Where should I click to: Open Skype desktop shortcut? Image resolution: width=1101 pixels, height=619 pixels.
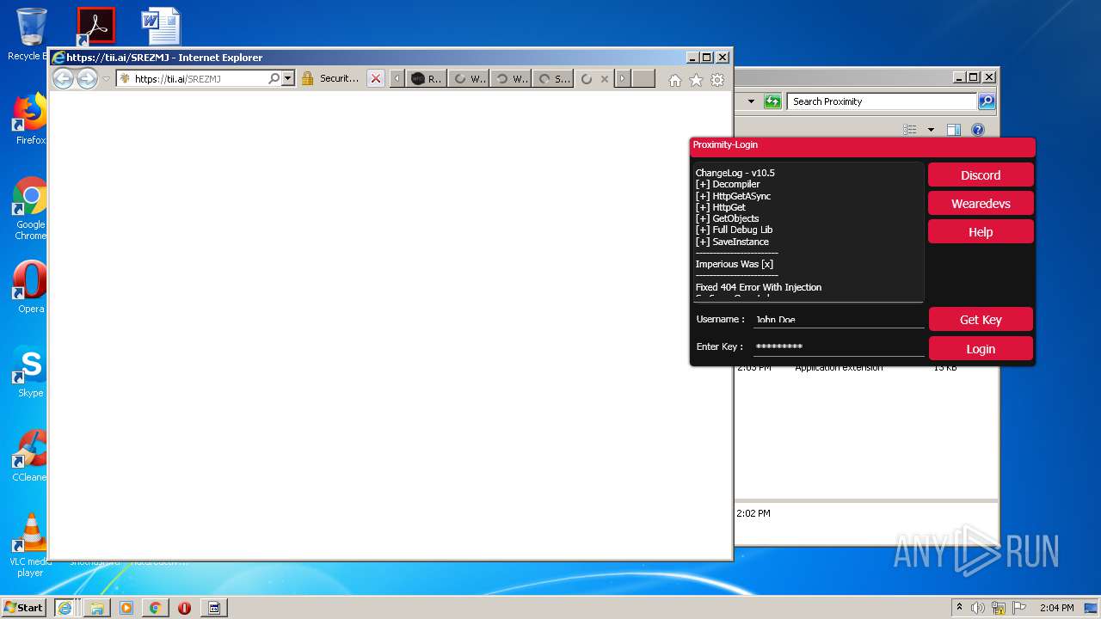click(x=30, y=371)
